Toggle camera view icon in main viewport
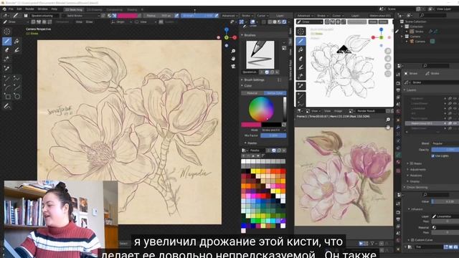The height and width of the screenshot is (258, 459). click(x=233, y=67)
